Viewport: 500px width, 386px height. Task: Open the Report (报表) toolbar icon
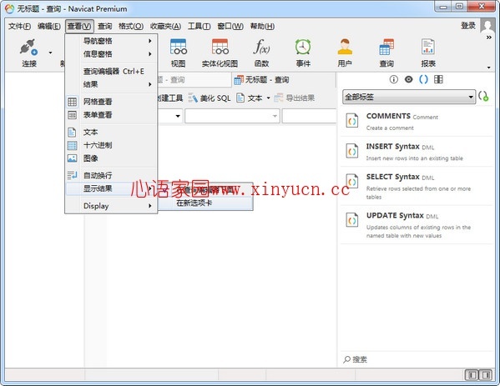click(428, 48)
